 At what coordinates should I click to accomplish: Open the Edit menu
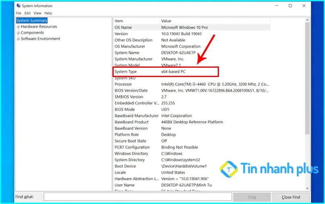click(27, 13)
